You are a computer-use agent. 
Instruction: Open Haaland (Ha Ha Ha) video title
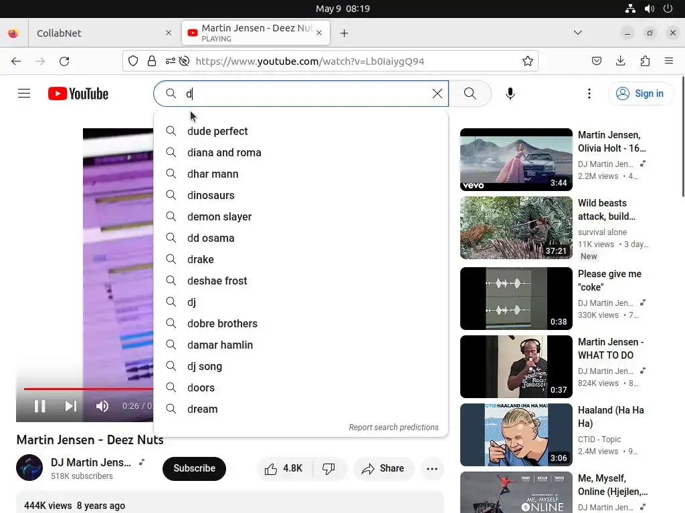611,417
